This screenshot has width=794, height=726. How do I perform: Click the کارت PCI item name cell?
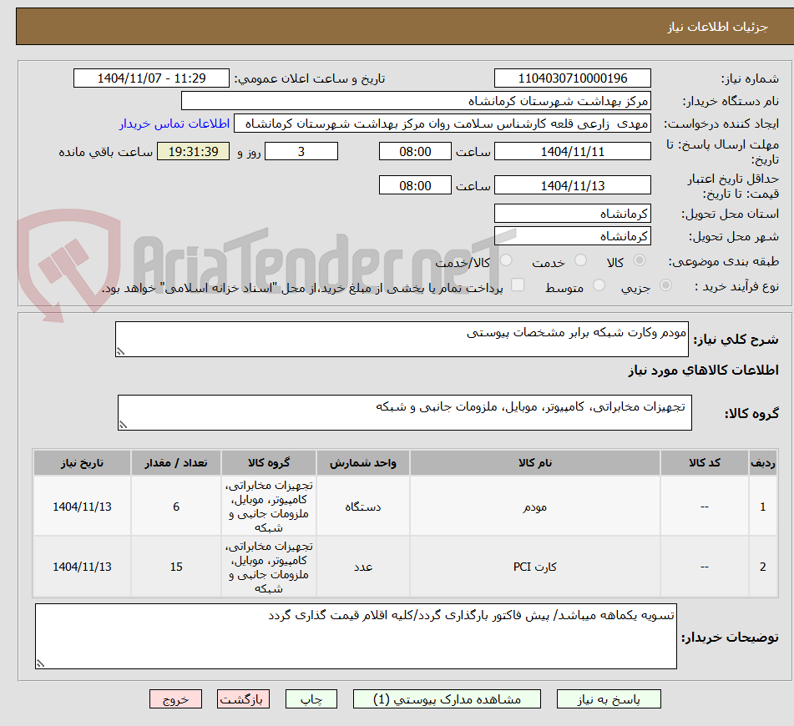pyautogui.click(x=534, y=567)
